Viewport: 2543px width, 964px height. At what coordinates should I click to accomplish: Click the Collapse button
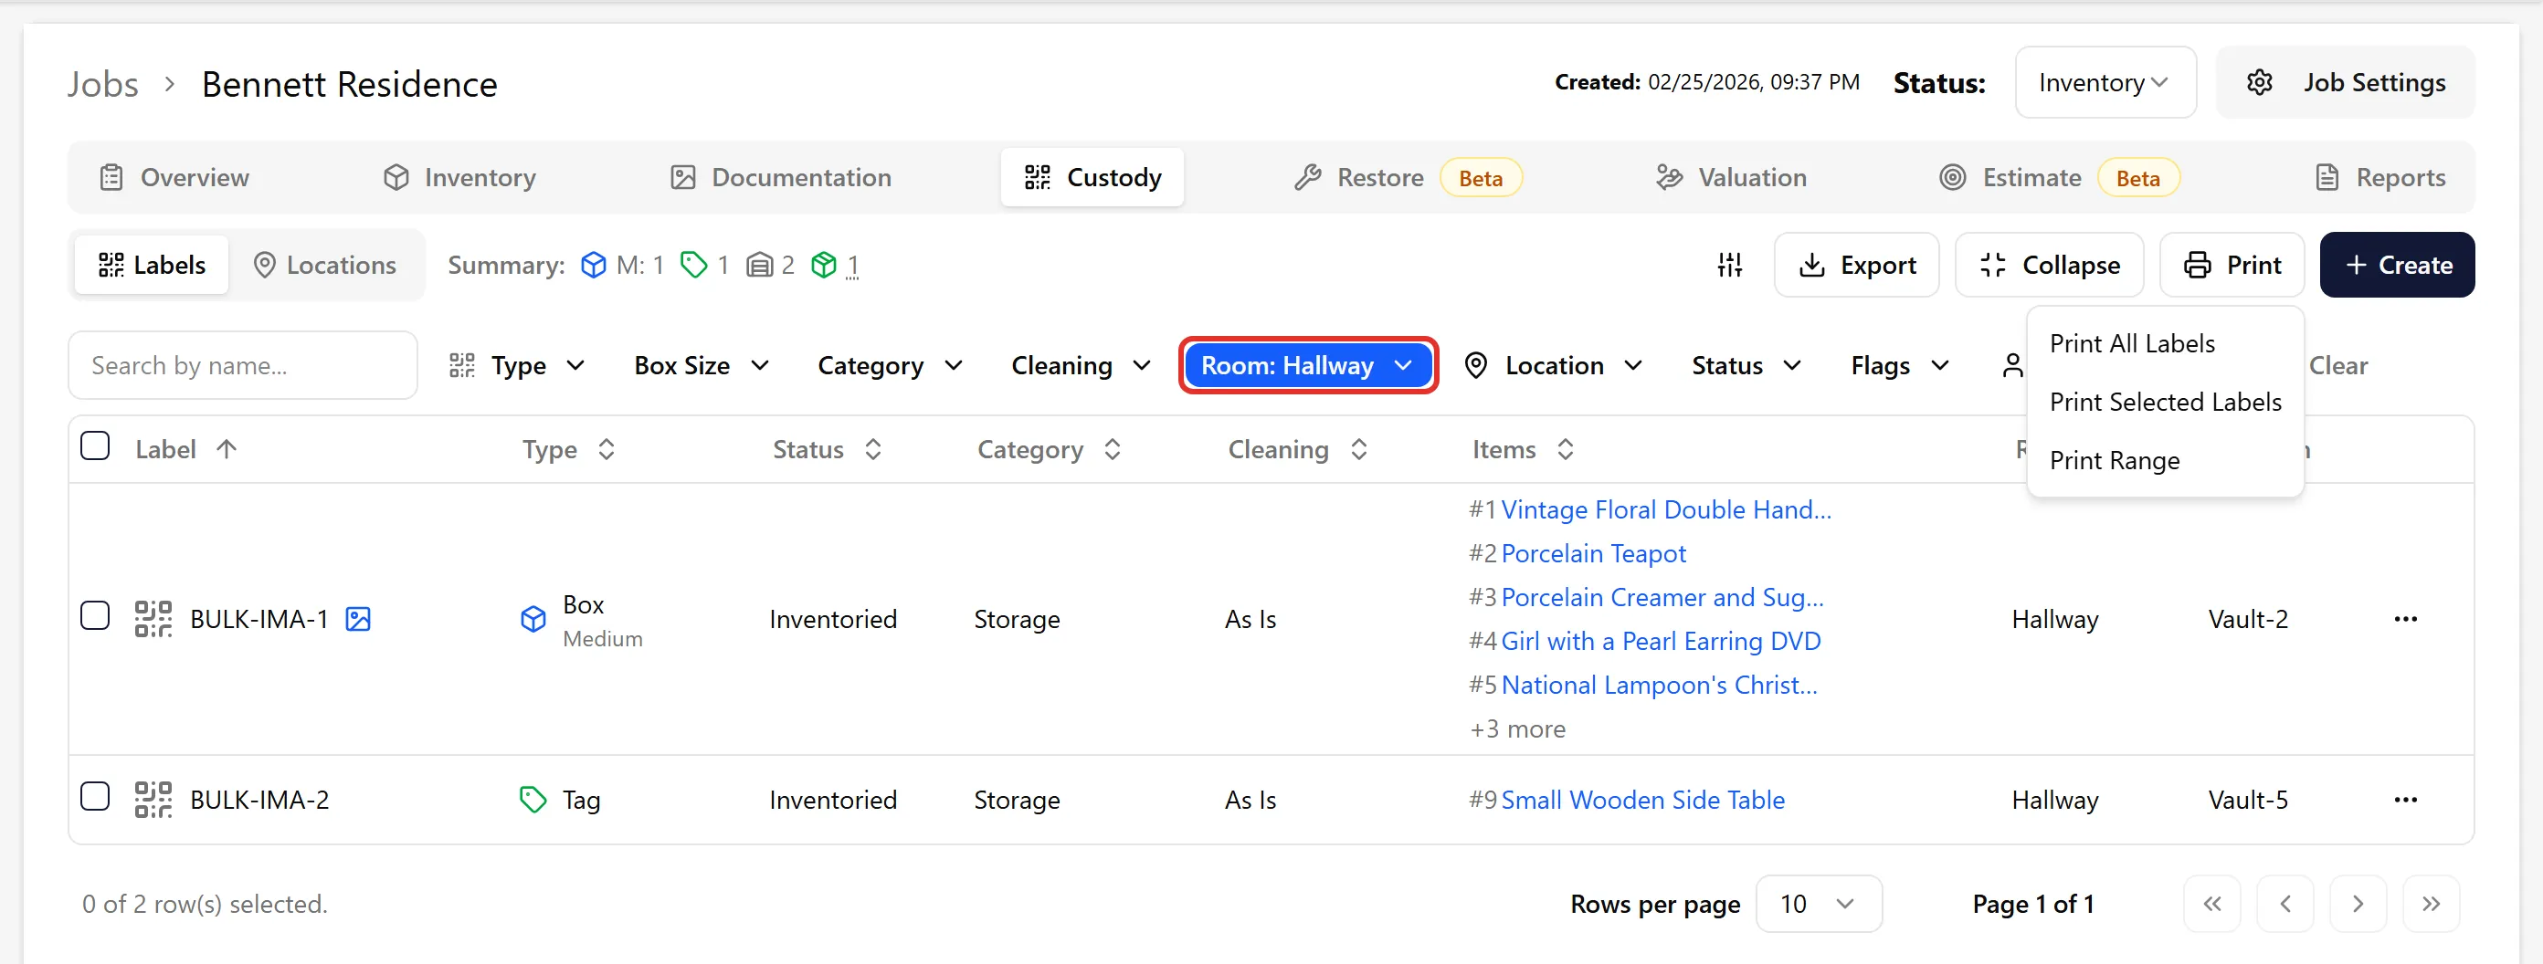pos(2049,265)
